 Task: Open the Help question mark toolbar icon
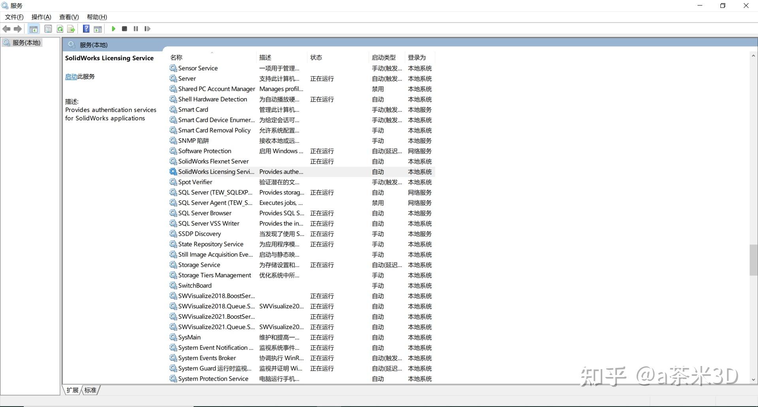[x=86, y=29]
